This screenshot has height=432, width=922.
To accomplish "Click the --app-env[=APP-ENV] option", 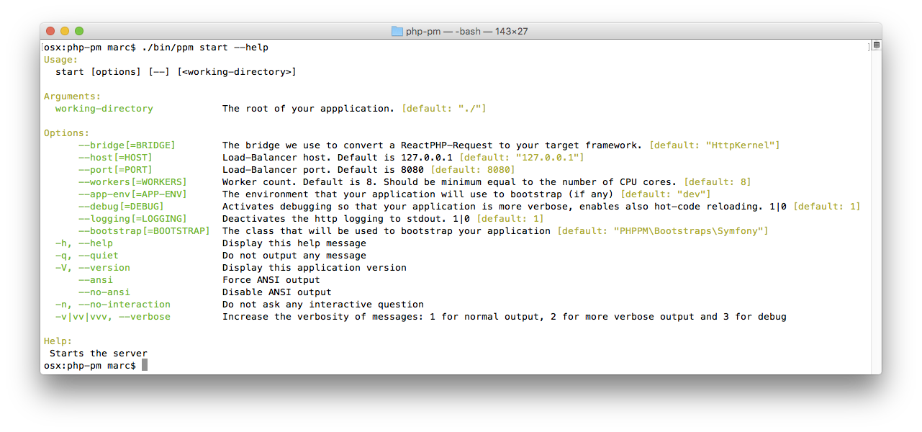I will pyautogui.click(x=132, y=194).
